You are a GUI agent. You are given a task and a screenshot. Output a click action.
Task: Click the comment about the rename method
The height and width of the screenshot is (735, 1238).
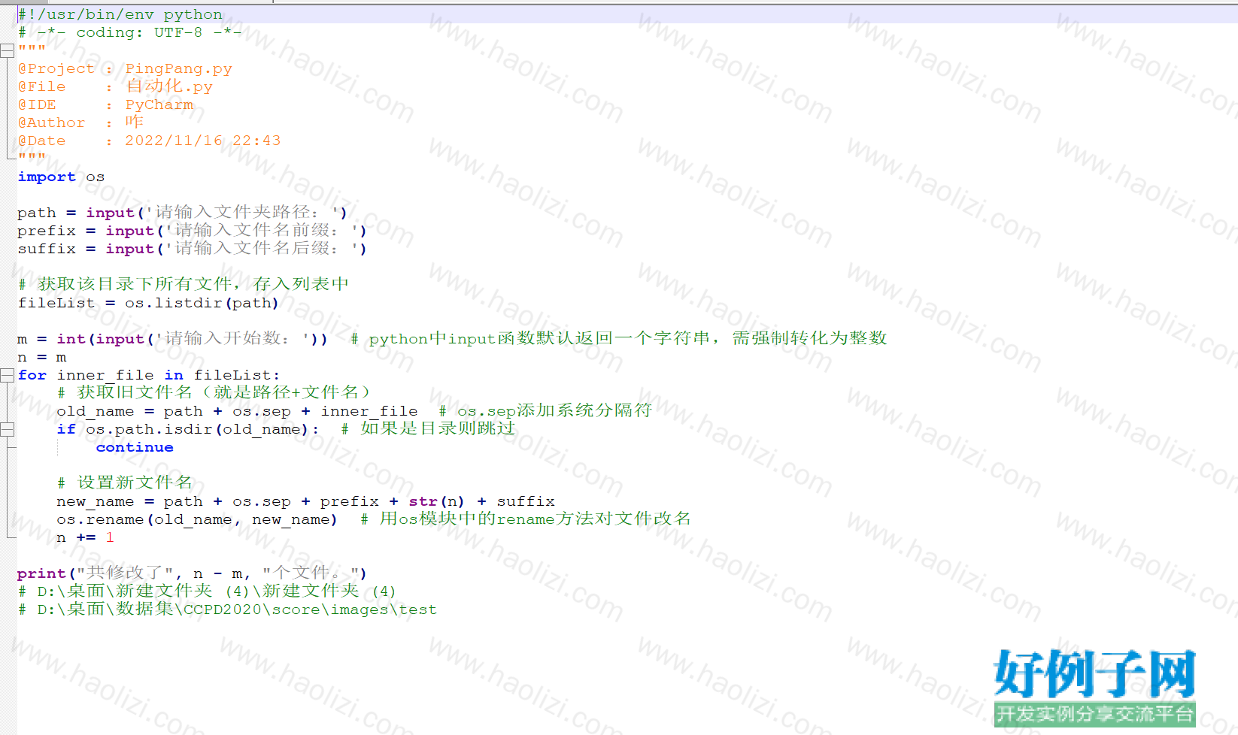click(x=526, y=519)
